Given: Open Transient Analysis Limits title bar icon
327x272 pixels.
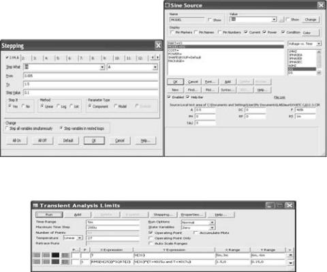Looking at the screenshot, I should point(35,205).
